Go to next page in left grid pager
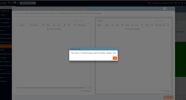This screenshot has width=186, height=100. tap(24, 91)
